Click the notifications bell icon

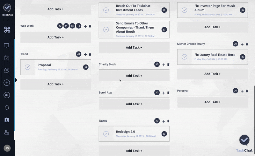(x=7, y=107)
